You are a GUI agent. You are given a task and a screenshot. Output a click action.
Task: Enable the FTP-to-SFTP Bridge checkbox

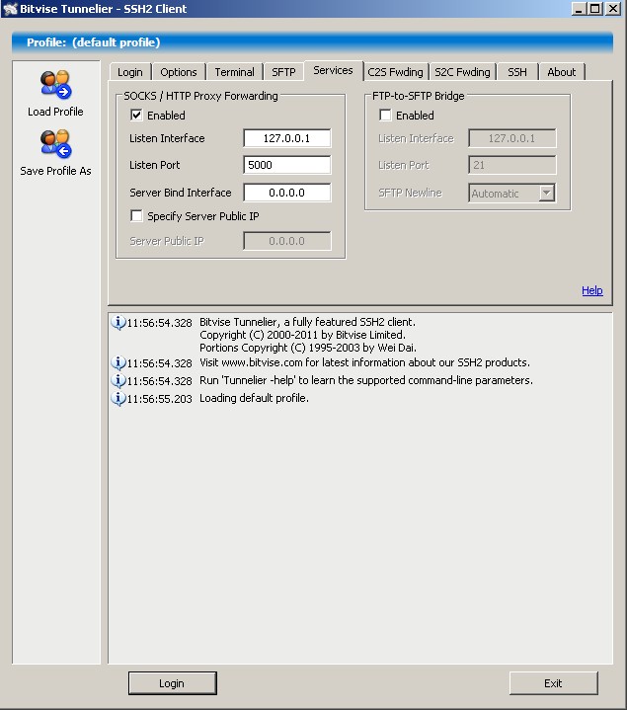(x=385, y=115)
